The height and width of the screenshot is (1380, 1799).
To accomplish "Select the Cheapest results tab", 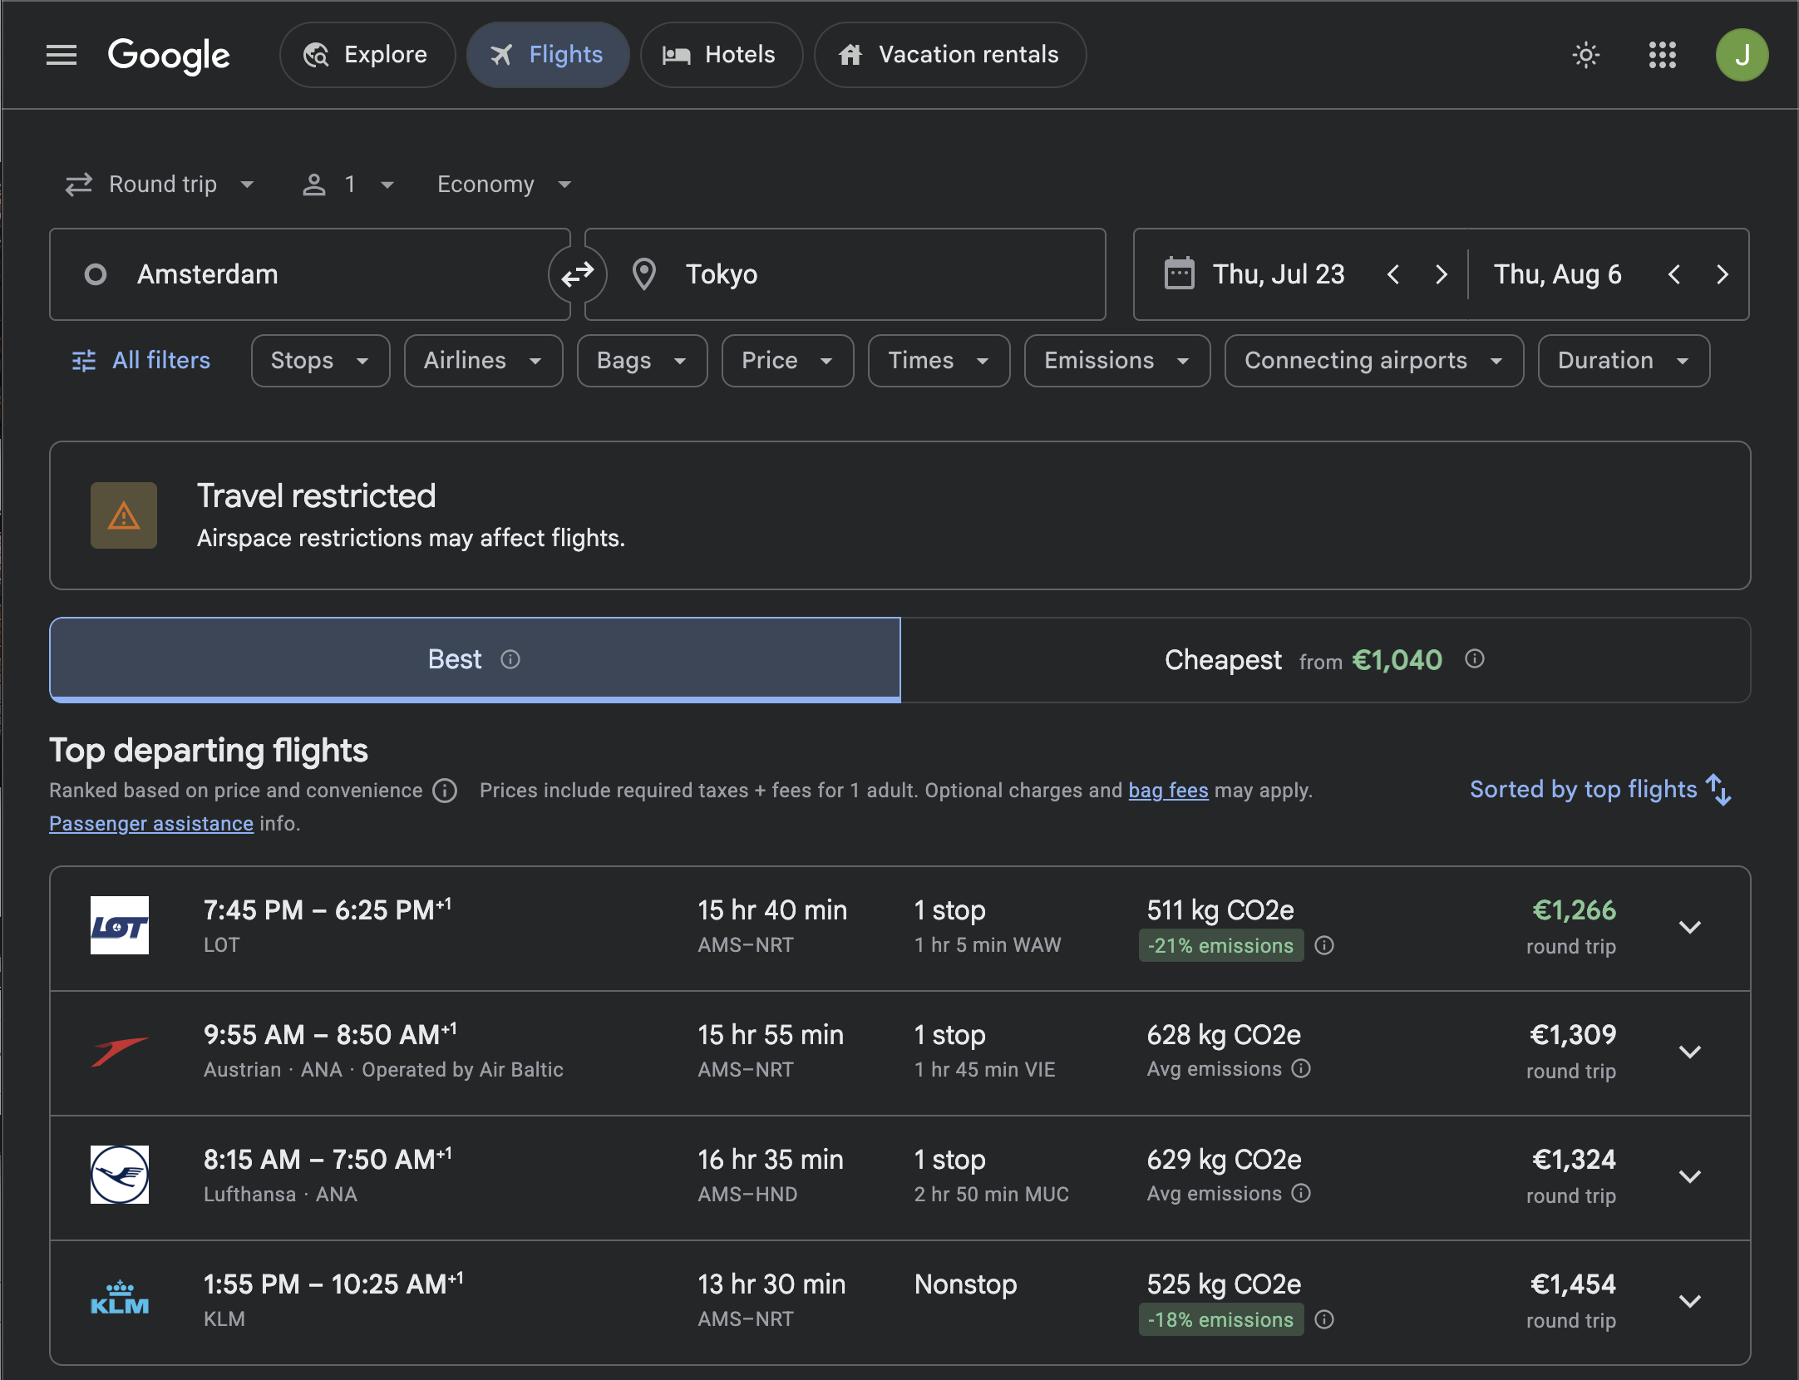I will click(x=1326, y=660).
